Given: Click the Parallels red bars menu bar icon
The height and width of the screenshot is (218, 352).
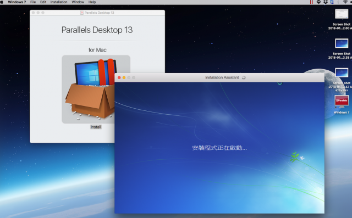Looking at the screenshot, I should (311, 2).
